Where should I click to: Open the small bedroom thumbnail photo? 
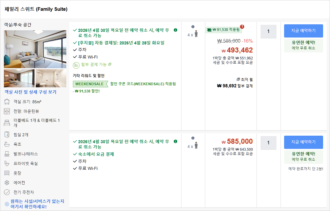[x=19, y=78]
